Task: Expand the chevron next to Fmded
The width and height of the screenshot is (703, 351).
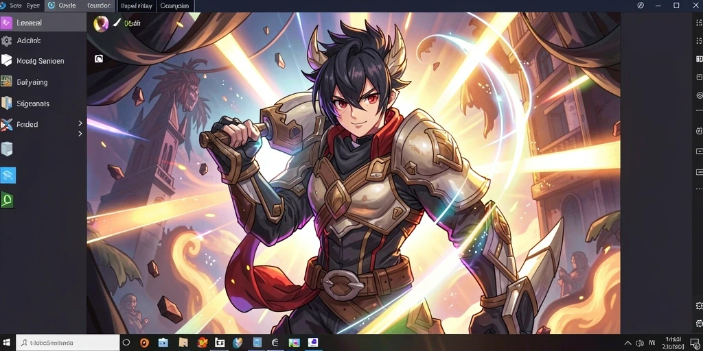Action: click(80, 123)
